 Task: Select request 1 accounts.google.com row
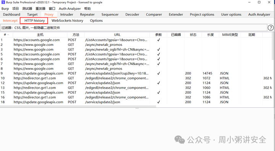coord(136,40)
